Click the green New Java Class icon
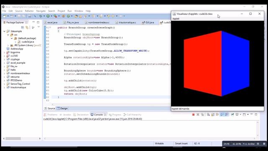The width and height of the screenshot is (268, 151). click(68, 16)
